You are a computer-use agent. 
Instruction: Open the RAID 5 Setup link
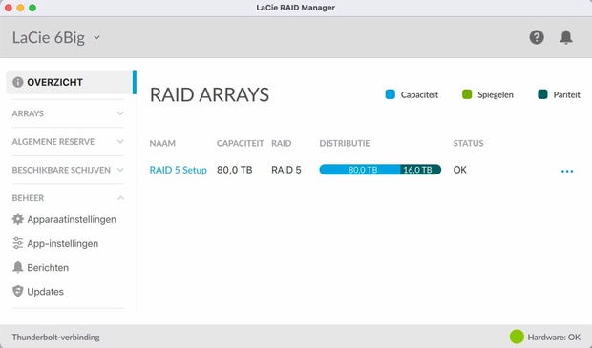point(179,170)
